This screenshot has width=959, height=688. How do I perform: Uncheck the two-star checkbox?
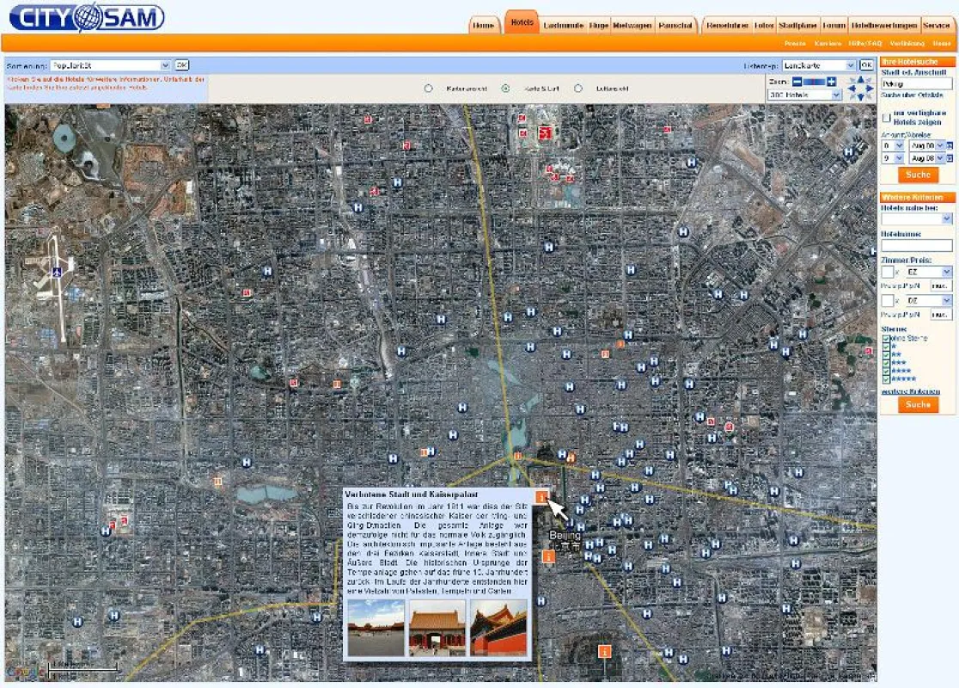886,354
